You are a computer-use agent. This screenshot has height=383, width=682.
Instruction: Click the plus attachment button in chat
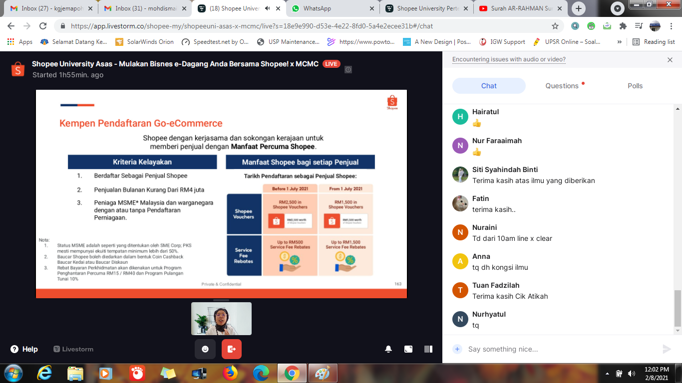click(457, 349)
